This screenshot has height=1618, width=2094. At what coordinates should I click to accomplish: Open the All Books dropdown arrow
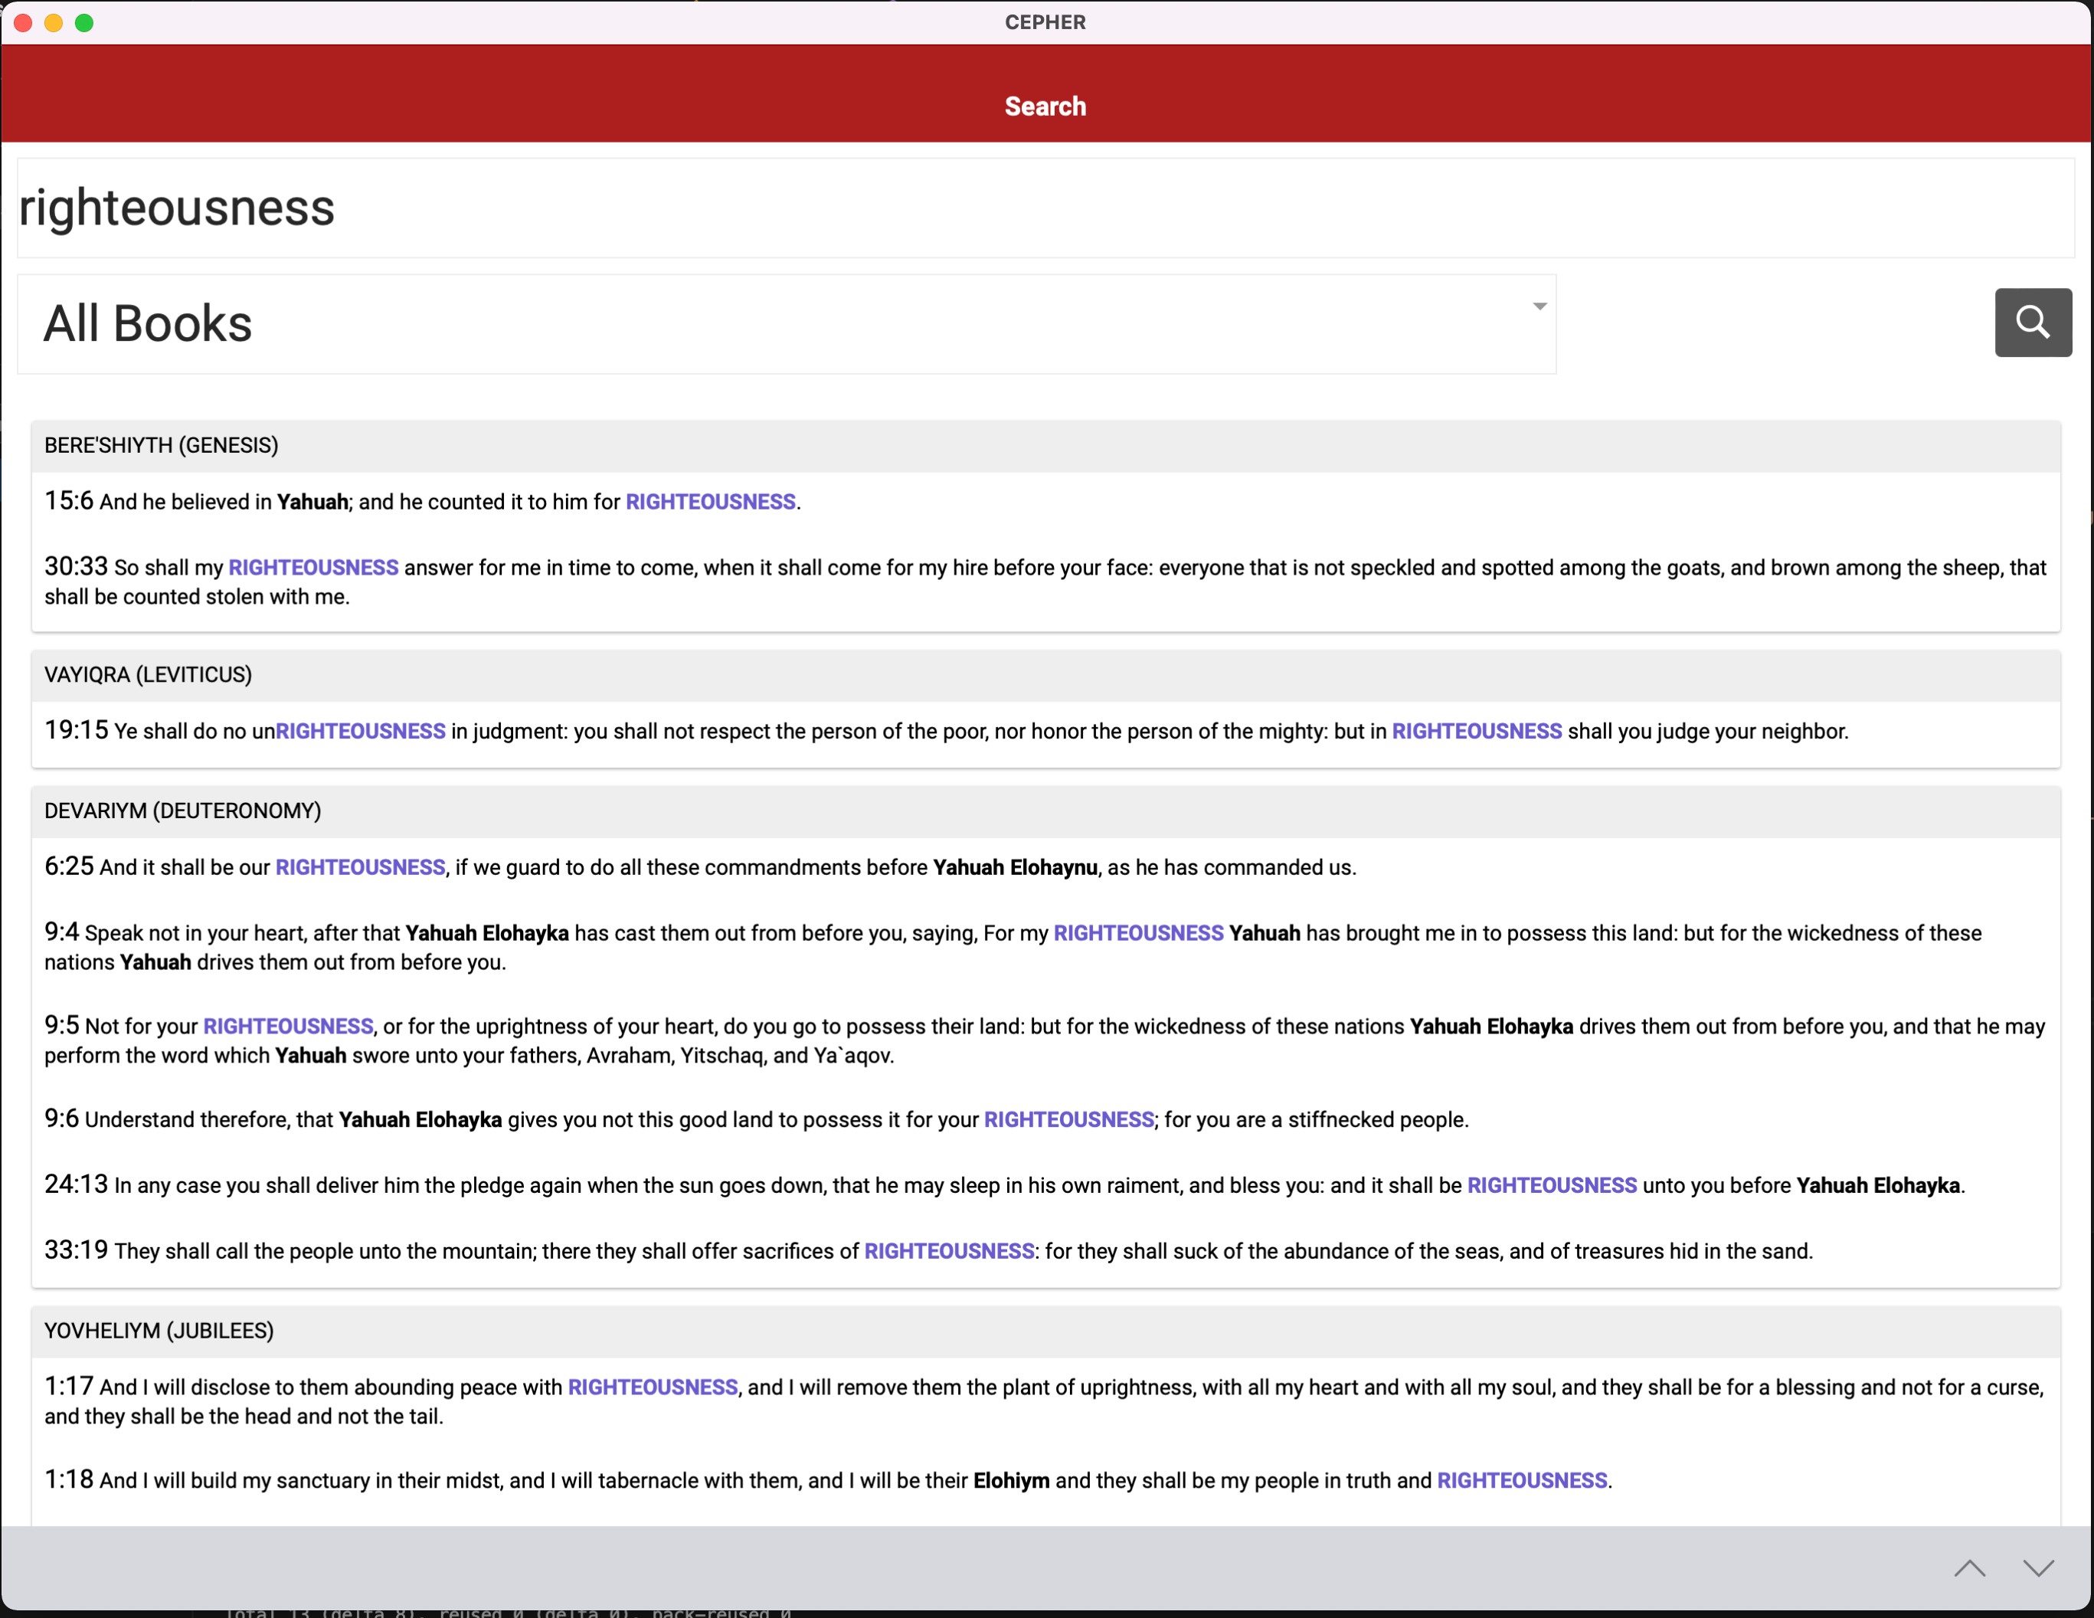click(x=1539, y=307)
